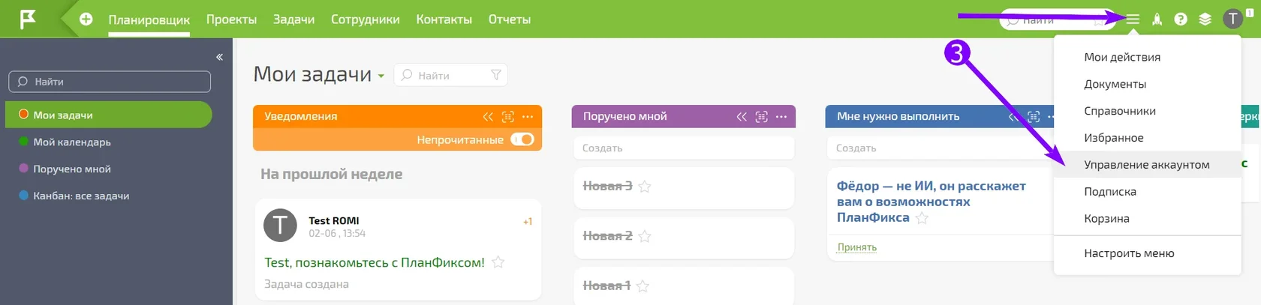Open the Контакты tab

[x=444, y=19]
